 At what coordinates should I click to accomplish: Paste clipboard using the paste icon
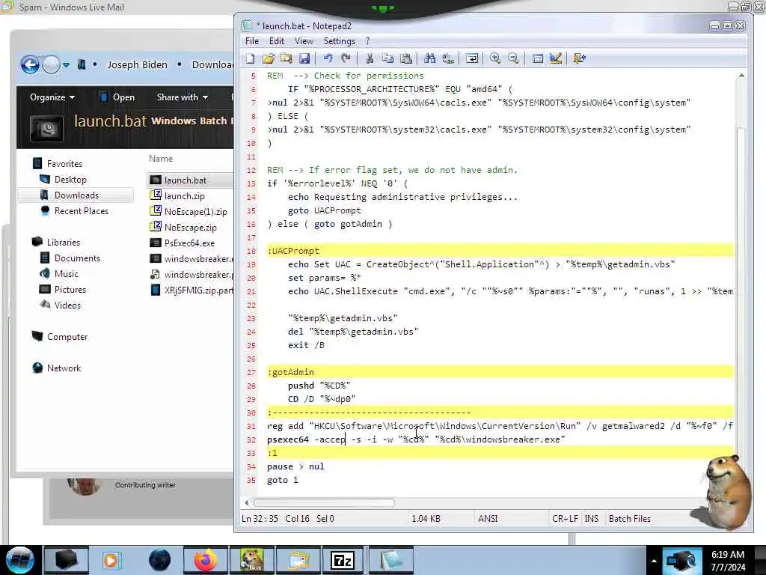click(x=406, y=58)
